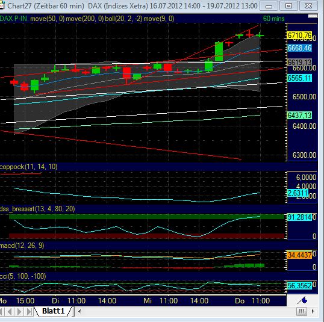The image size is (324, 322).
Task: Click the dss_bressert value 91,2814
Action: point(300,217)
